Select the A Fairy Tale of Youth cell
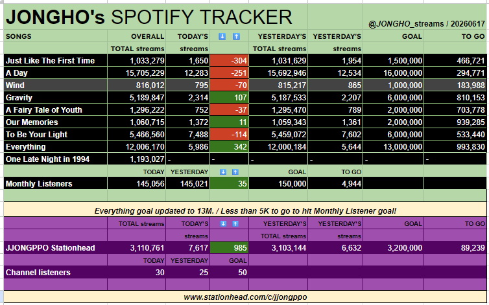Viewport: 489px width, 305px height. (x=56, y=109)
